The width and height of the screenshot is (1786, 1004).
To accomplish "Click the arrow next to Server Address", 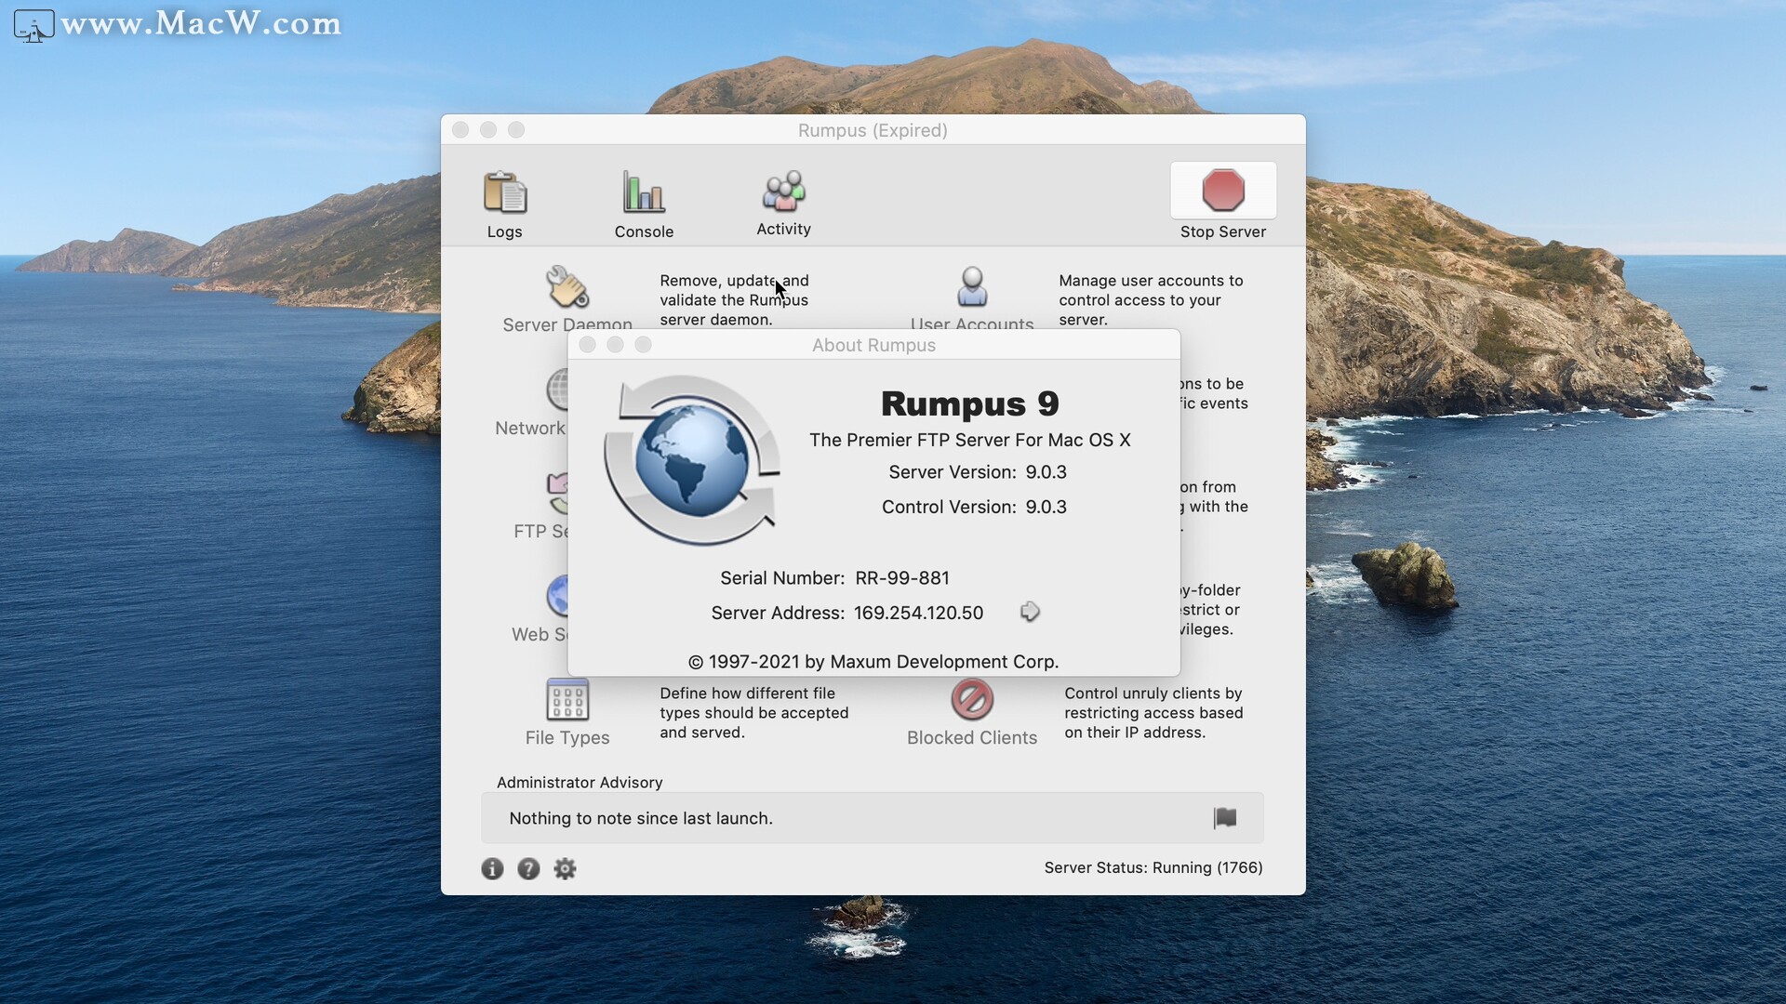I will pos(1030,612).
